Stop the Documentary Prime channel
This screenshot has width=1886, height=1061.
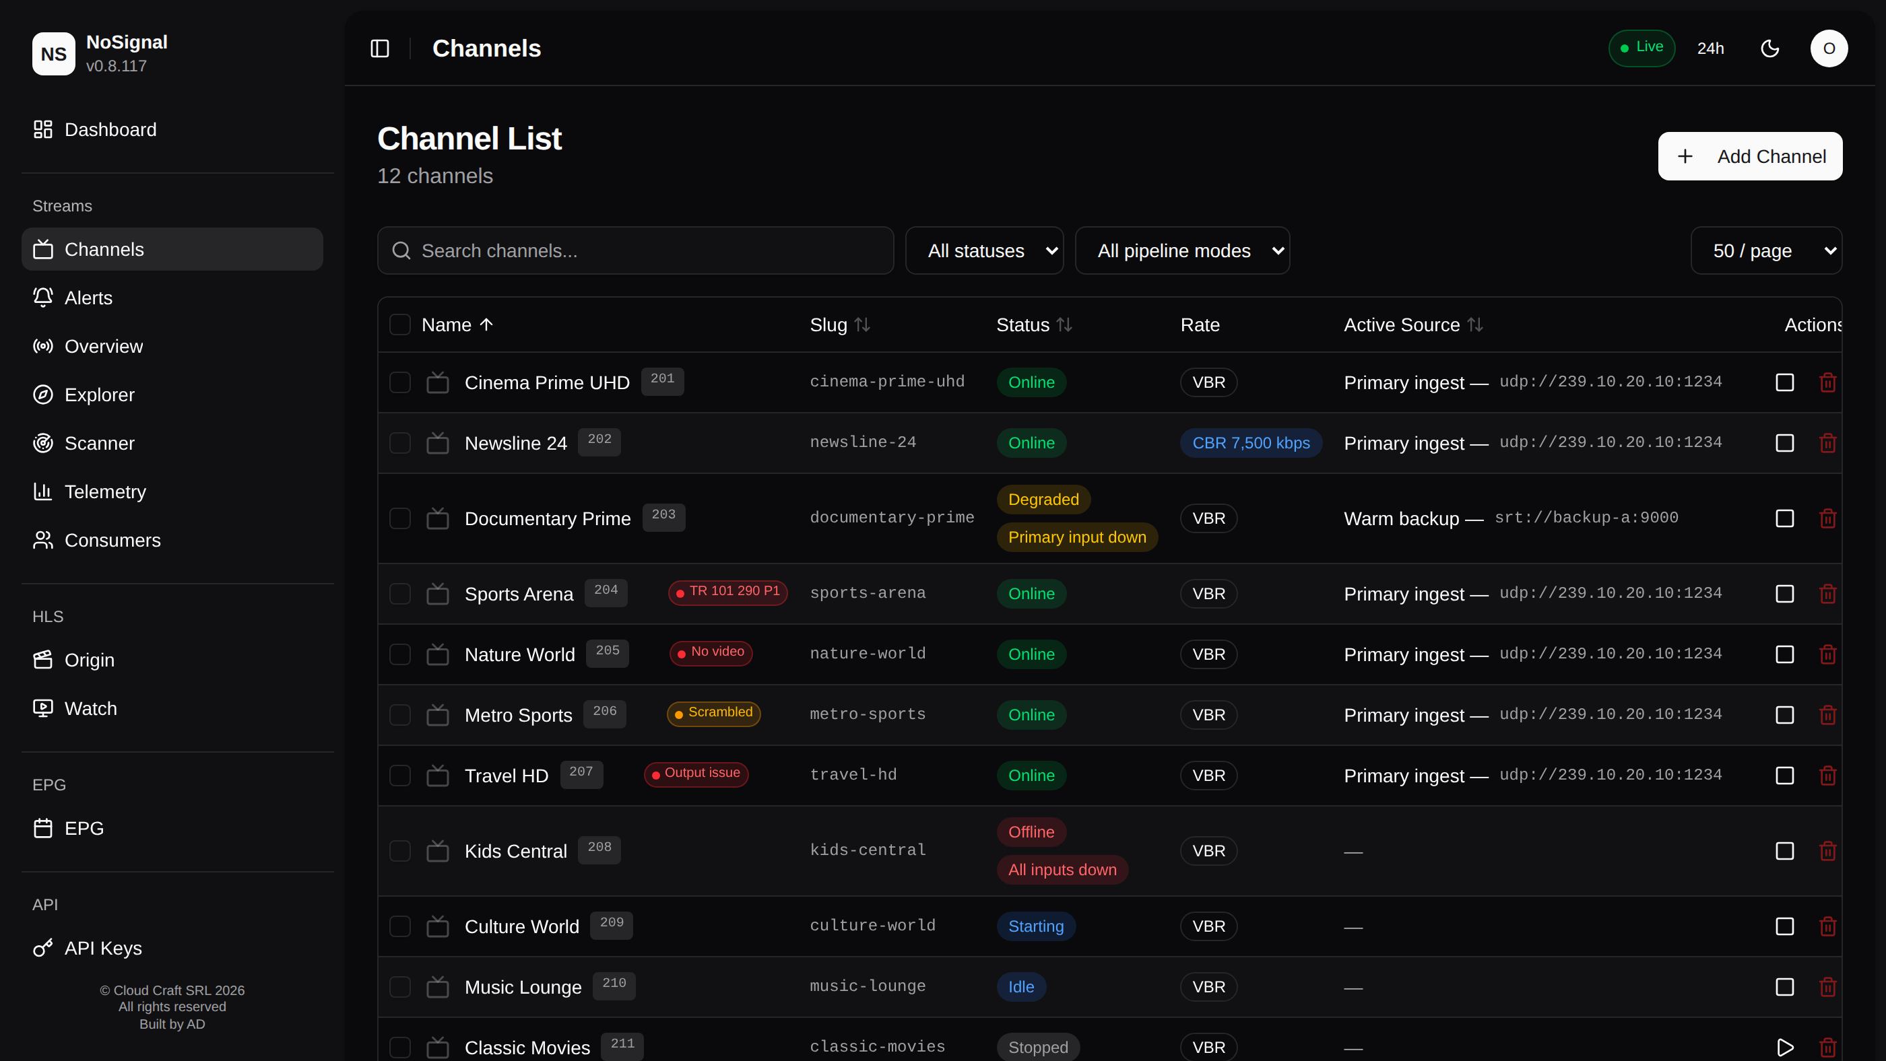(1784, 518)
